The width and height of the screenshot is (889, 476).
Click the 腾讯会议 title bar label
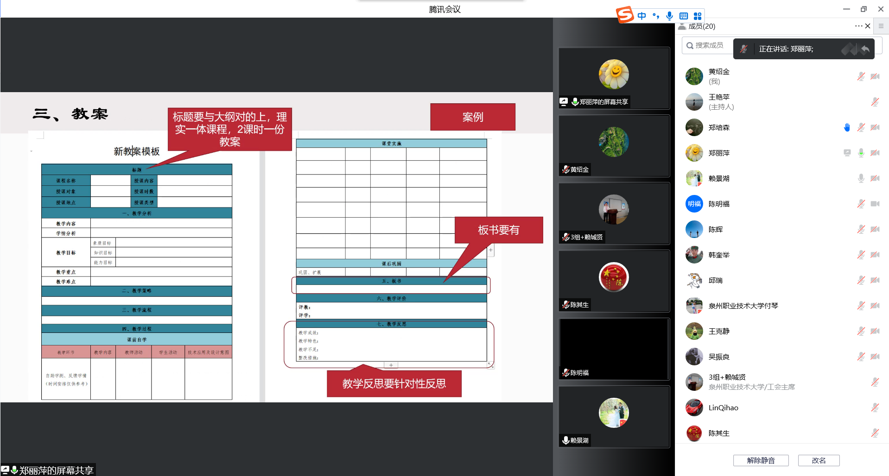(x=444, y=9)
